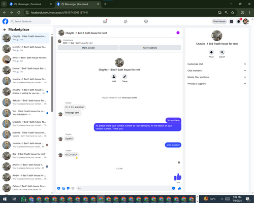Open Task View in the taskbar

pos(14,199)
